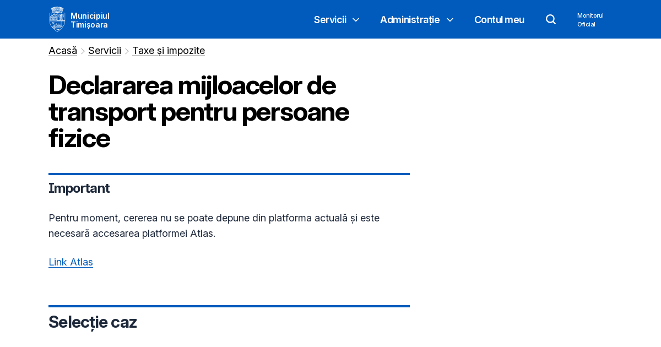This screenshot has height=347, width=661.
Task: Expand the Servicii navigation dropdown
Action: click(330, 20)
